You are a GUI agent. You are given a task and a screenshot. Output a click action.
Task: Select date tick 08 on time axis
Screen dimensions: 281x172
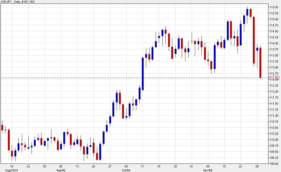[x=208, y=167]
